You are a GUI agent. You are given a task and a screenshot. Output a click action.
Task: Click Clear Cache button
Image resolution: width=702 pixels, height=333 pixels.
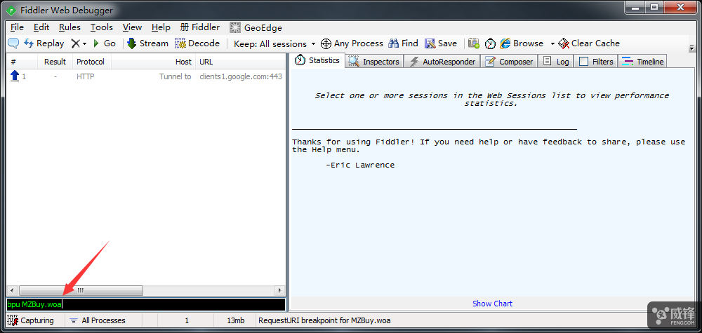pos(589,43)
